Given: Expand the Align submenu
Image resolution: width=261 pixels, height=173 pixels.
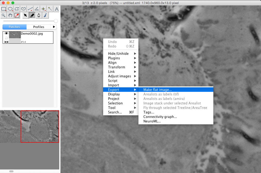Looking at the screenshot, I should 121,63.
